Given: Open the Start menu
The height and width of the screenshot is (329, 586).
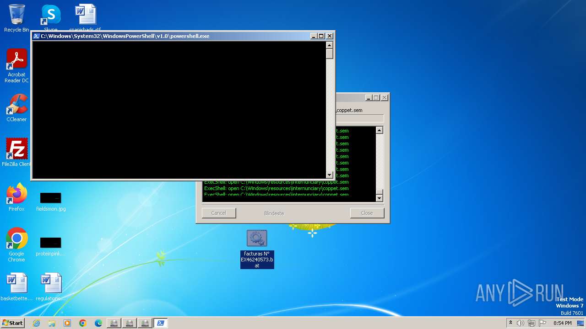Looking at the screenshot, I should click(12, 323).
